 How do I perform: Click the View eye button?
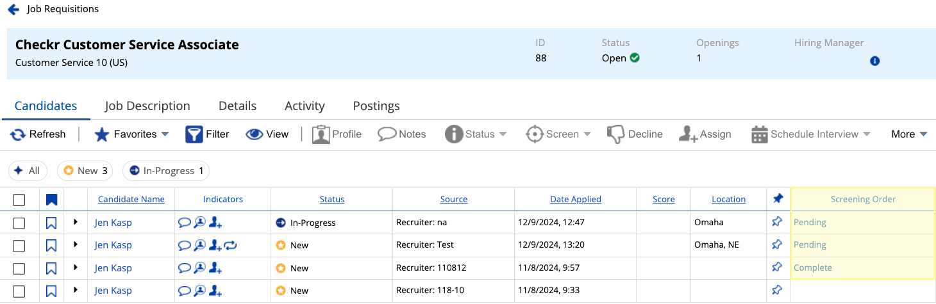click(x=267, y=134)
